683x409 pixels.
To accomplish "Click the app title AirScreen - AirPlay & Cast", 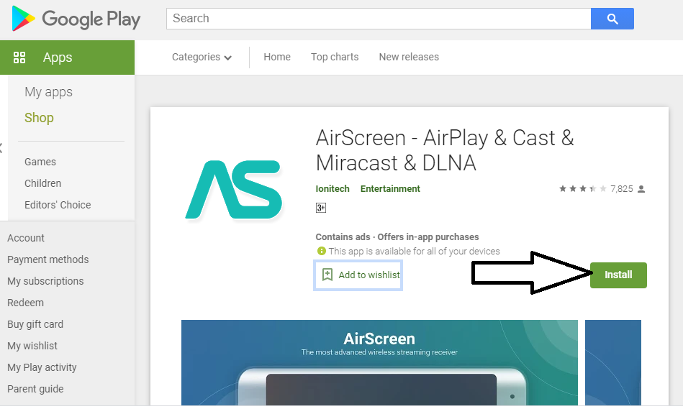I will tap(445, 150).
